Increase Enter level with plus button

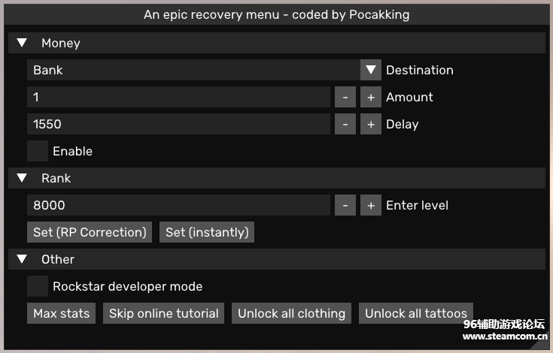(x=370, y=205)
